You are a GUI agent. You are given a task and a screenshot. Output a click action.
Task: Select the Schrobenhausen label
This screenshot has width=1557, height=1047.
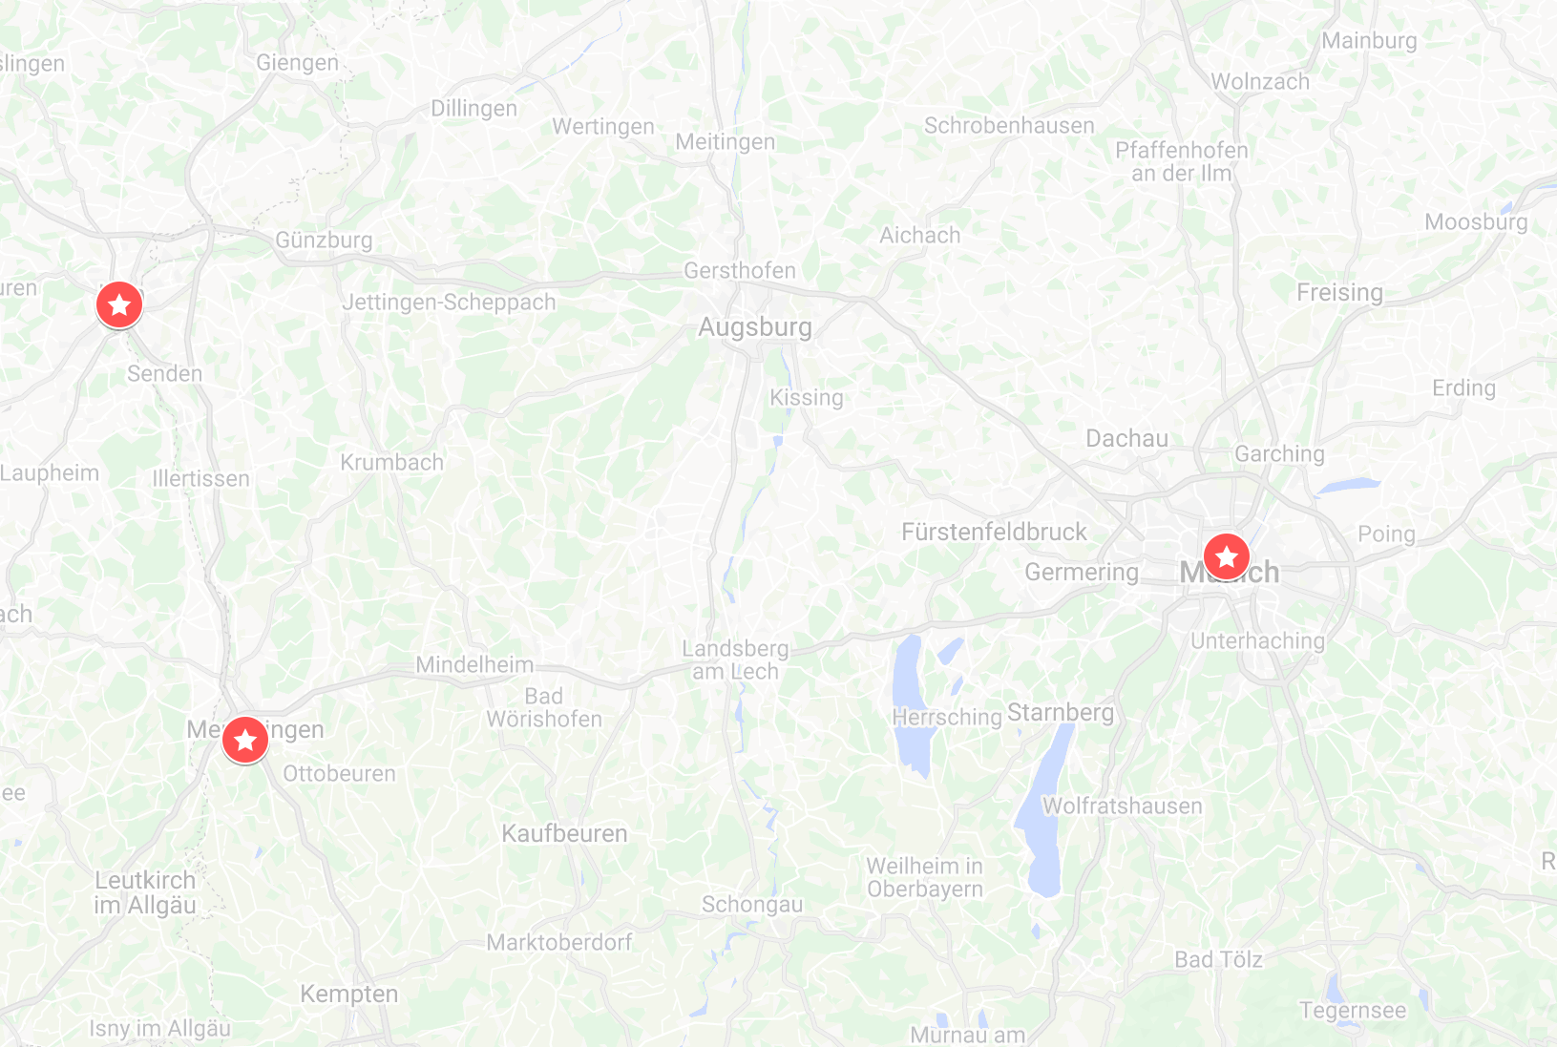tap(1009, 125)
